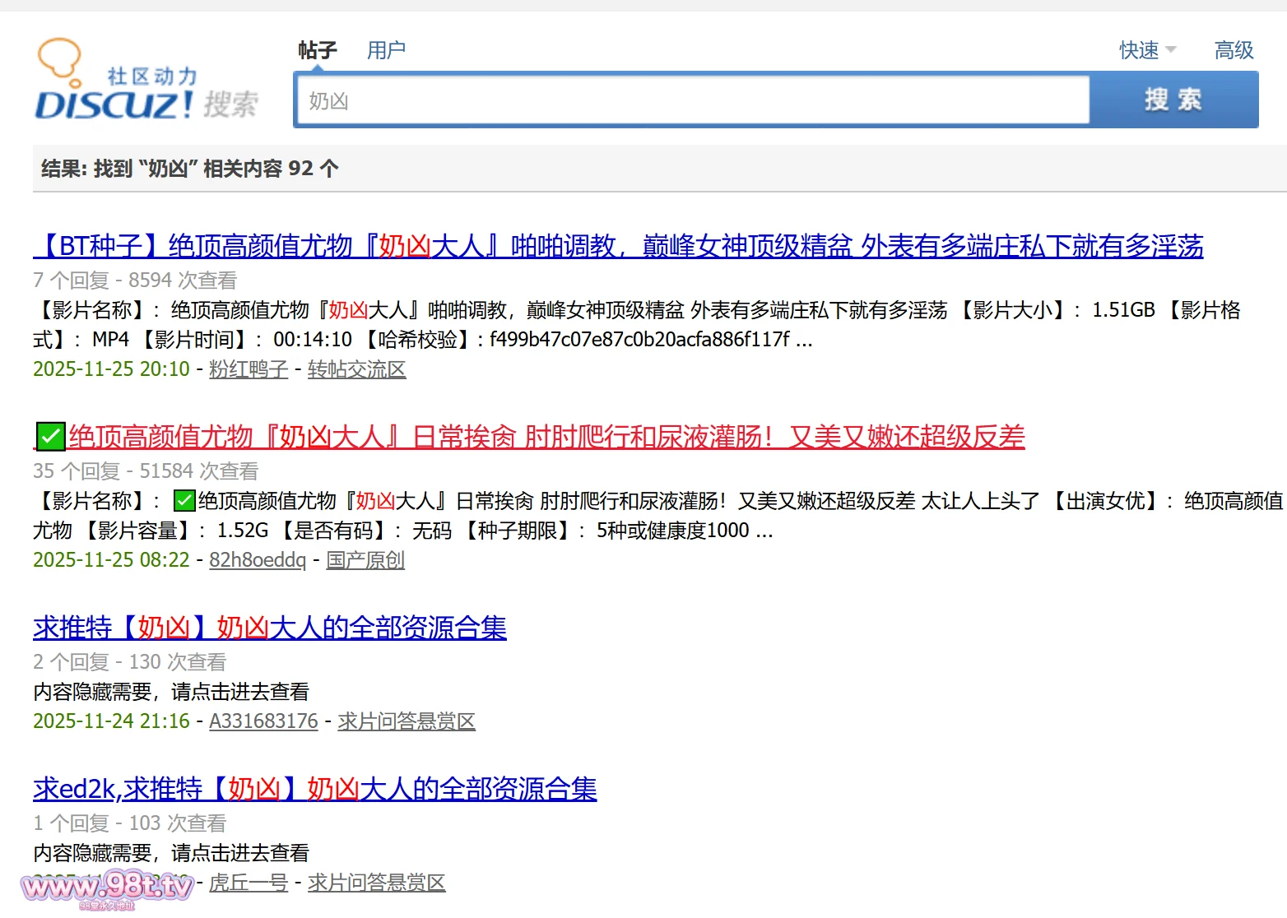The width and height of the screenshot is (1287, 918).
Task: Visit author 82h8oeddq's profile
Action: click(258, 560)
